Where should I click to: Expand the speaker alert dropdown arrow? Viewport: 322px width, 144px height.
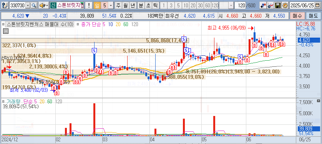click(x=47, y=5)
